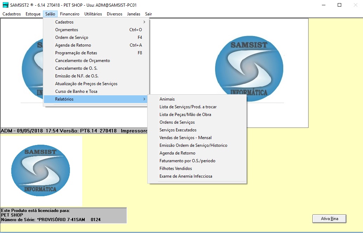Open Ordem de Serviço
Viewport: 363px width, 233px height.
pyautogui.click(x=95, y=37)
